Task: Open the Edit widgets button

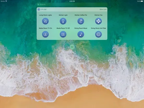Action: [72, 47]
